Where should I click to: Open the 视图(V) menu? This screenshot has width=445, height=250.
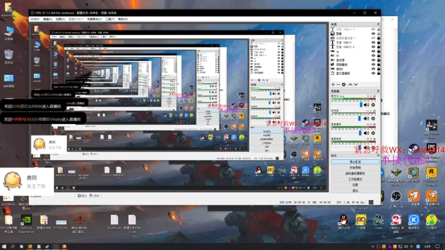click(61, 19)
